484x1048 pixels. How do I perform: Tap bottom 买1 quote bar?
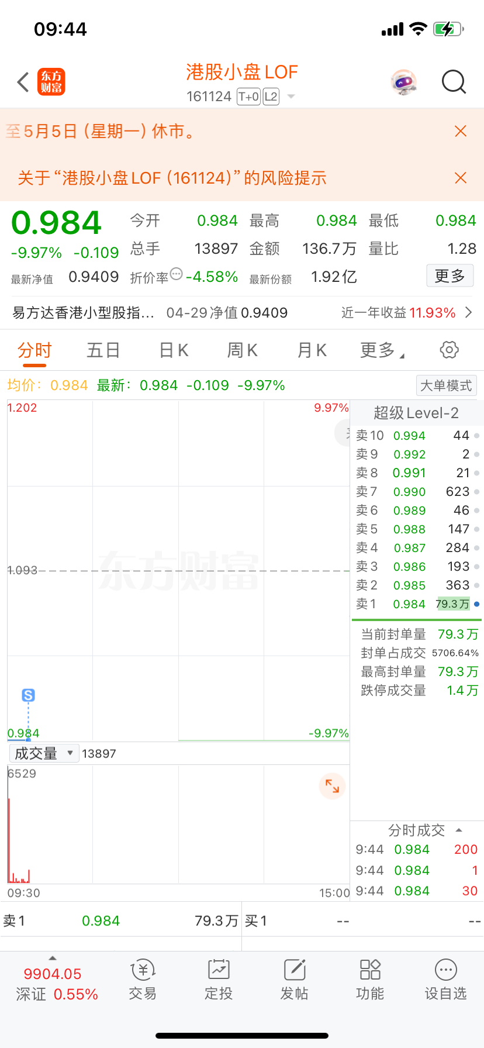[x=363, y=921]
